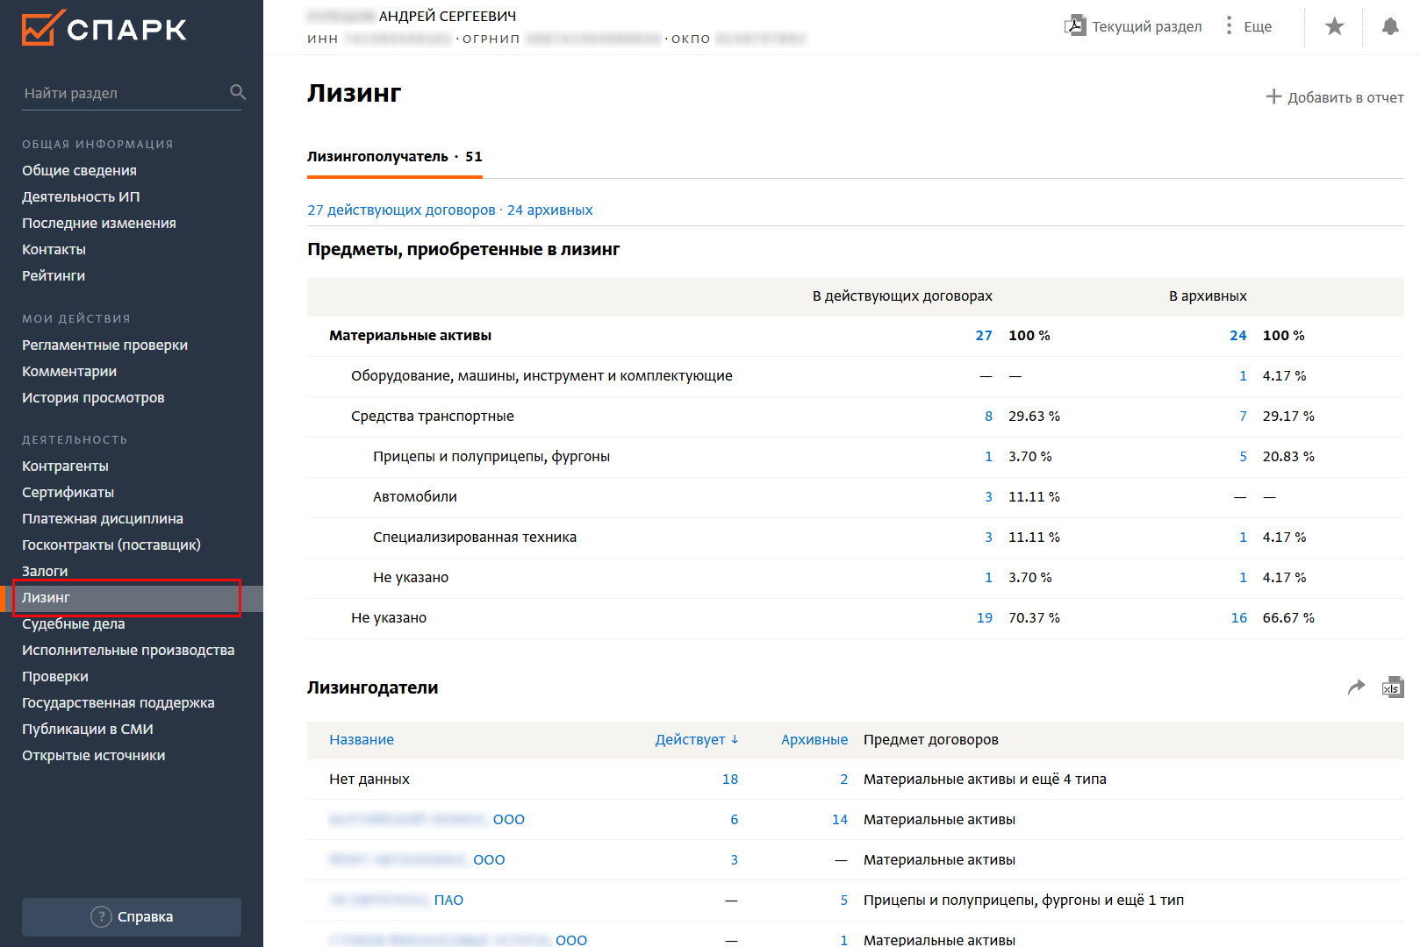This screenshot has width=1420, height=947.
Task: Click the PDF export icon for current section
Action: point(1075,25)
